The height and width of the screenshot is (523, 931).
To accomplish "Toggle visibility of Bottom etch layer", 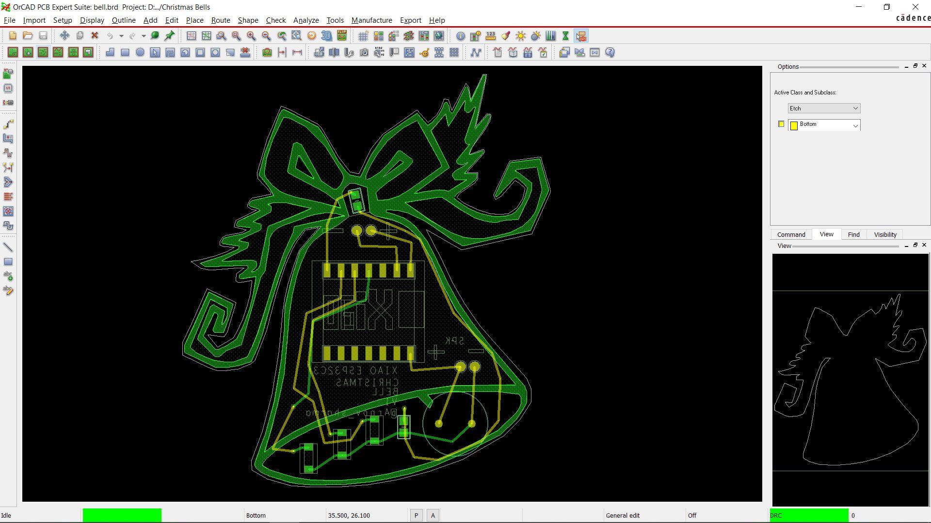I will 781,124.
